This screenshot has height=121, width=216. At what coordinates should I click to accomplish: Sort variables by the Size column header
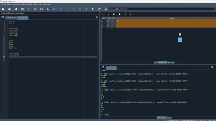click(114, 18)
